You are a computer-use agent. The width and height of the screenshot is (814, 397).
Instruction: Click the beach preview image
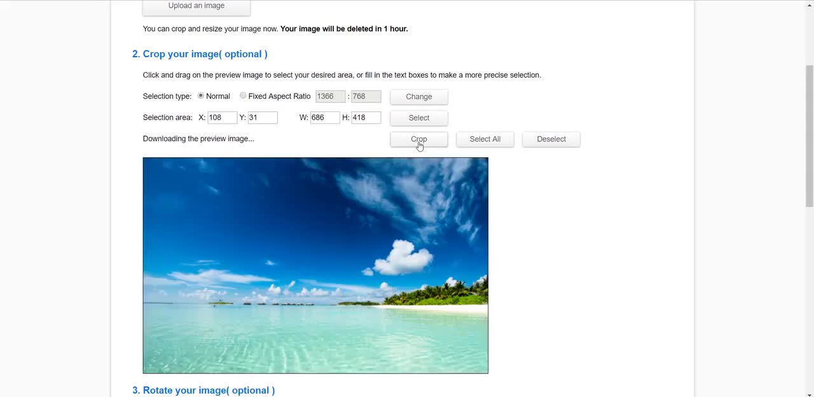(x=315, y=265)
